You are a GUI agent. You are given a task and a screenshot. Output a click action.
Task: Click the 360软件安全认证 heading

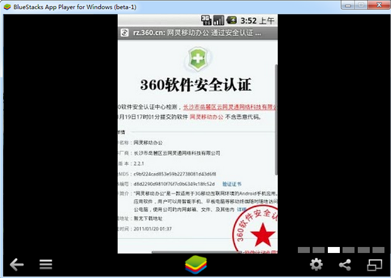point(195,85)
